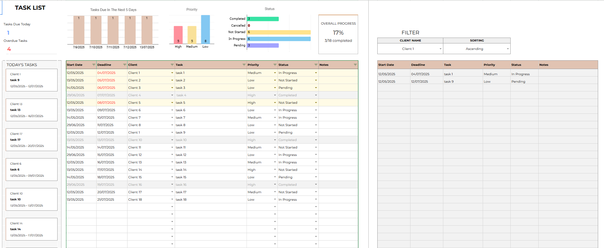604x248 pixels.
Task: Open the Status column filter icon
Action: 316,65
